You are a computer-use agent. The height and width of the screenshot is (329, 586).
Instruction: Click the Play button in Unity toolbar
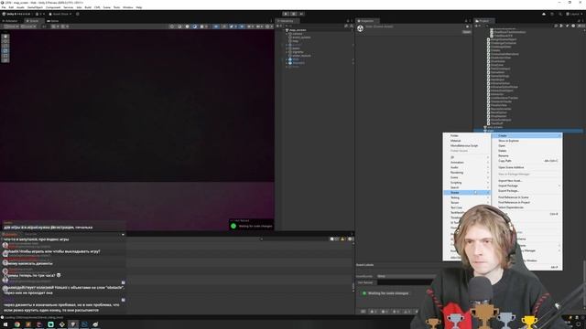coord(286,14)
